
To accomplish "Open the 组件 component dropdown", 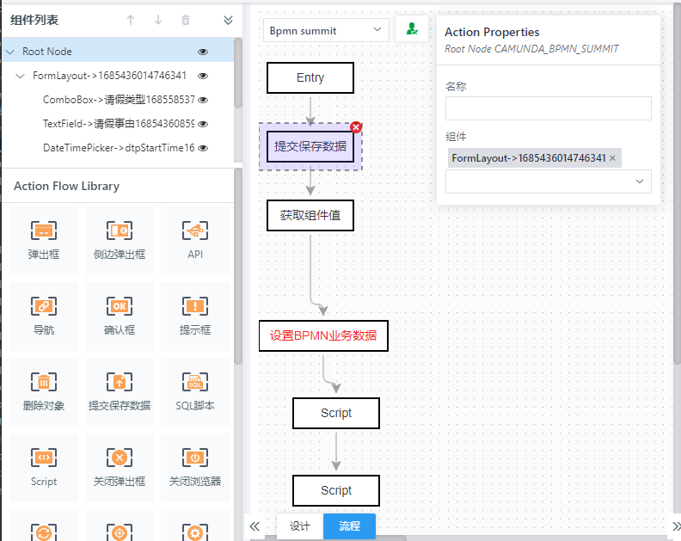I will (x=548, y=181).
